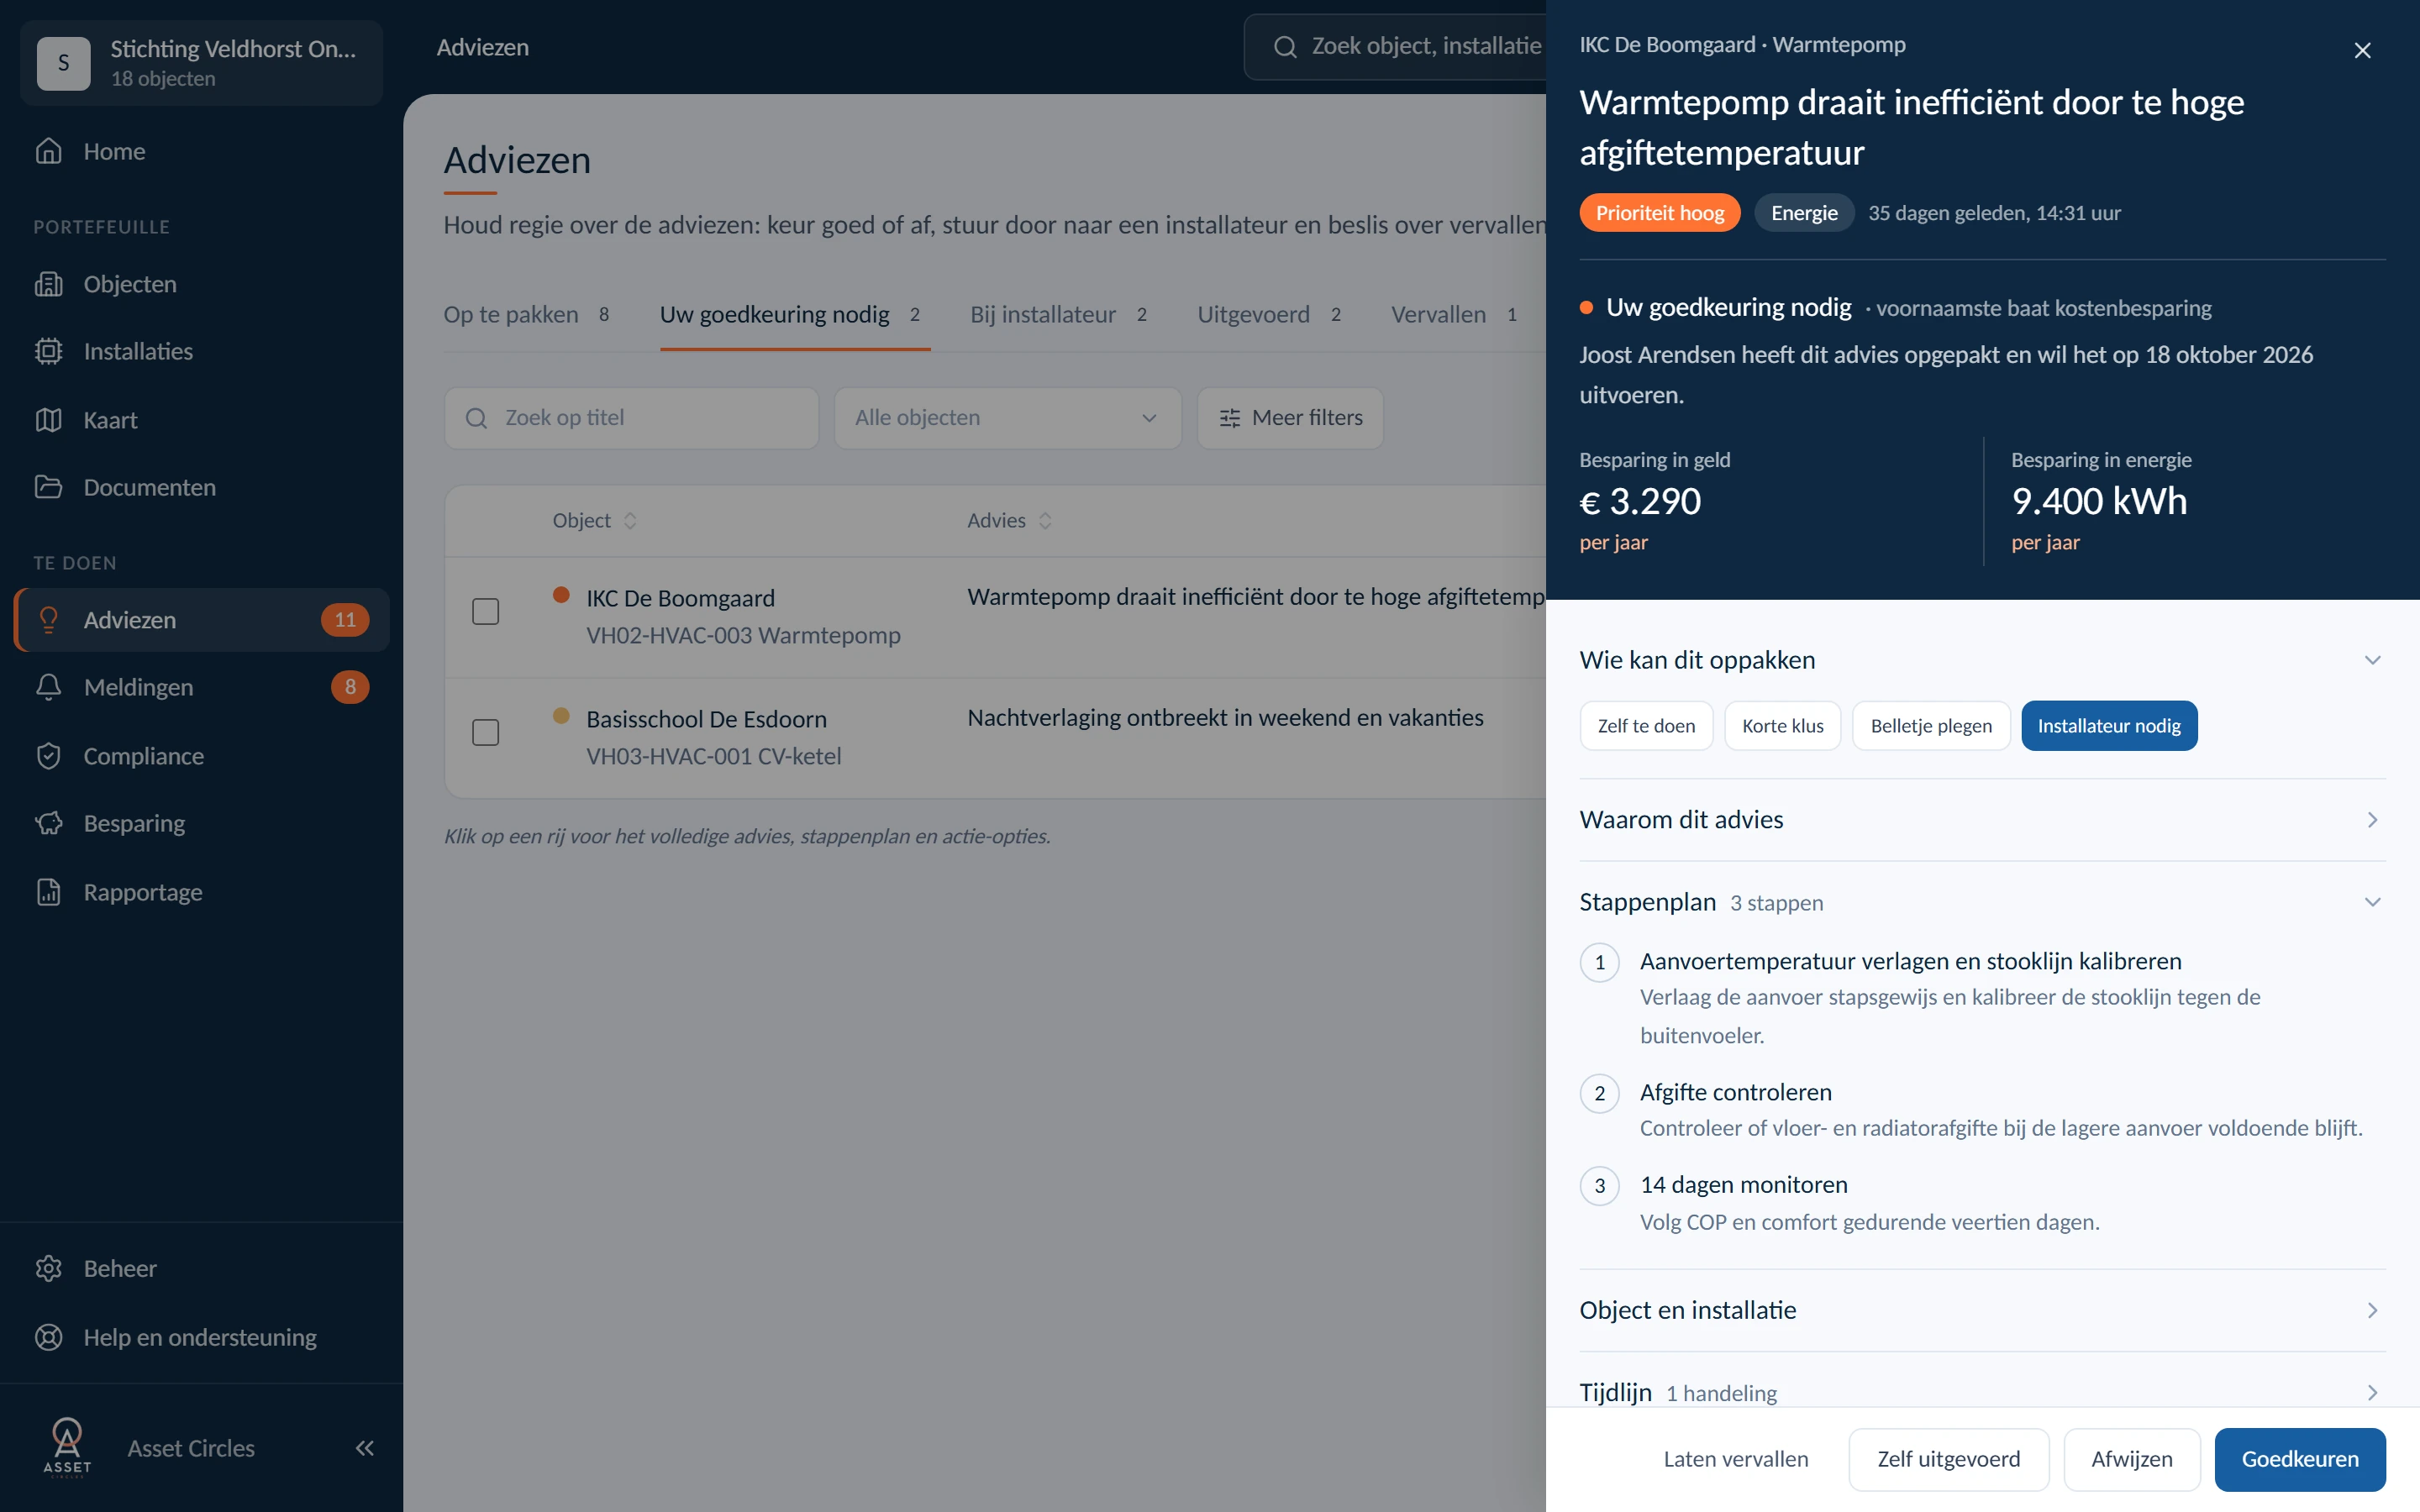Select the 'Zelf te doen' option

(1646, 726)
